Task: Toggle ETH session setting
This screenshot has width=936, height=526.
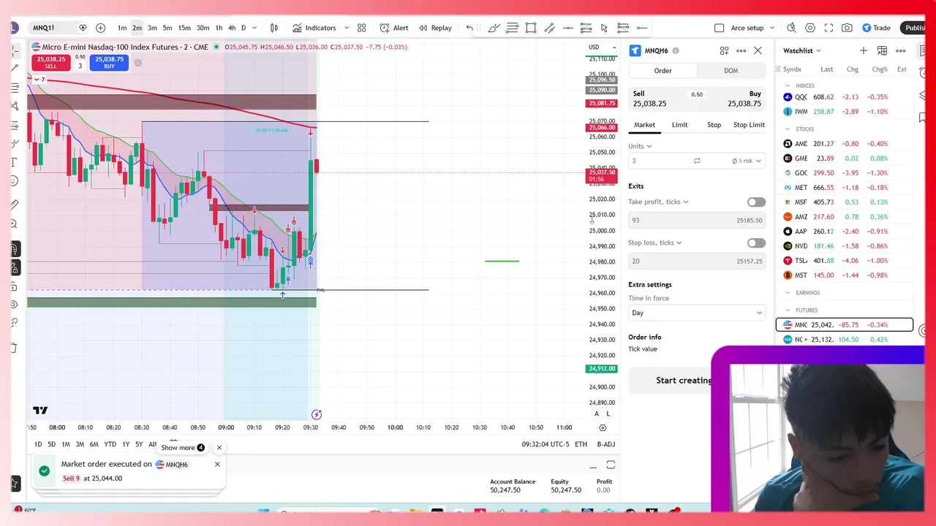Action: click(581, 444)
